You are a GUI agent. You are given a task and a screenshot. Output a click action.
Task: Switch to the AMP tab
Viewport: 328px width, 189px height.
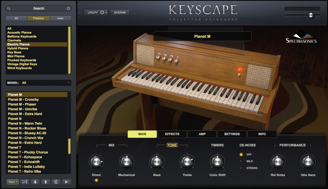[x=202, y=134]
